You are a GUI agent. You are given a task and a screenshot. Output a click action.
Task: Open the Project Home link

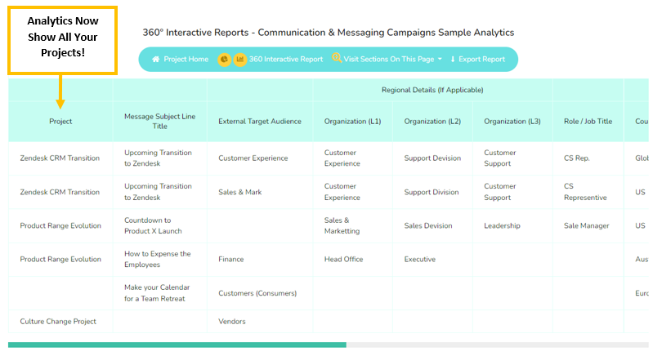coord(181,59)
